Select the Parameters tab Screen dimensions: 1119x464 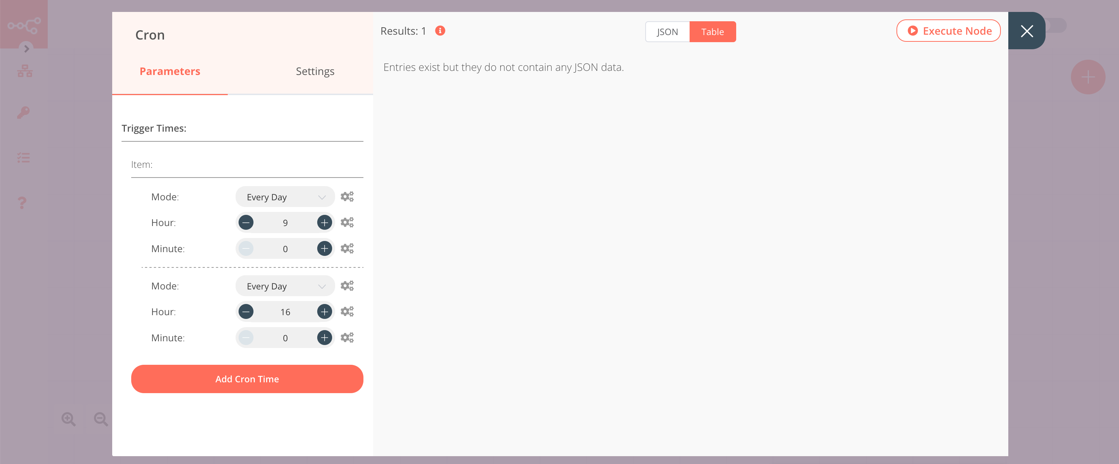pos(169,71)
